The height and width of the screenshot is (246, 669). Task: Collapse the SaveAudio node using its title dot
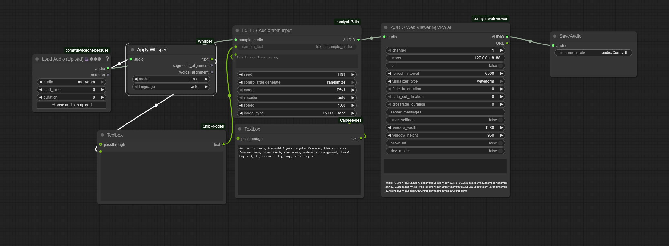555,36
